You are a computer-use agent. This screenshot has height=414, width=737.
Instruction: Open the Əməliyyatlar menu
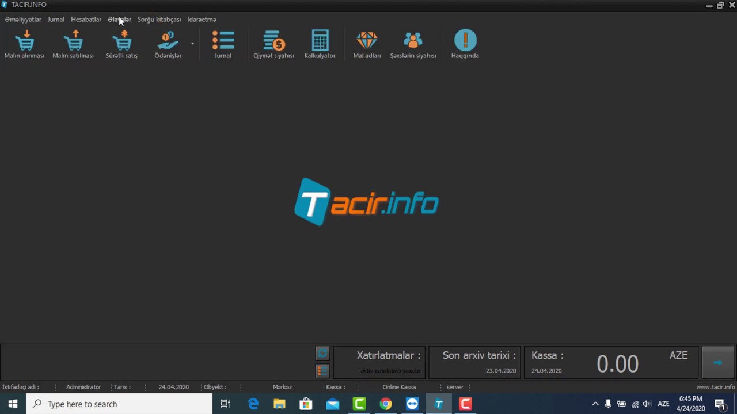pos(23,20)
